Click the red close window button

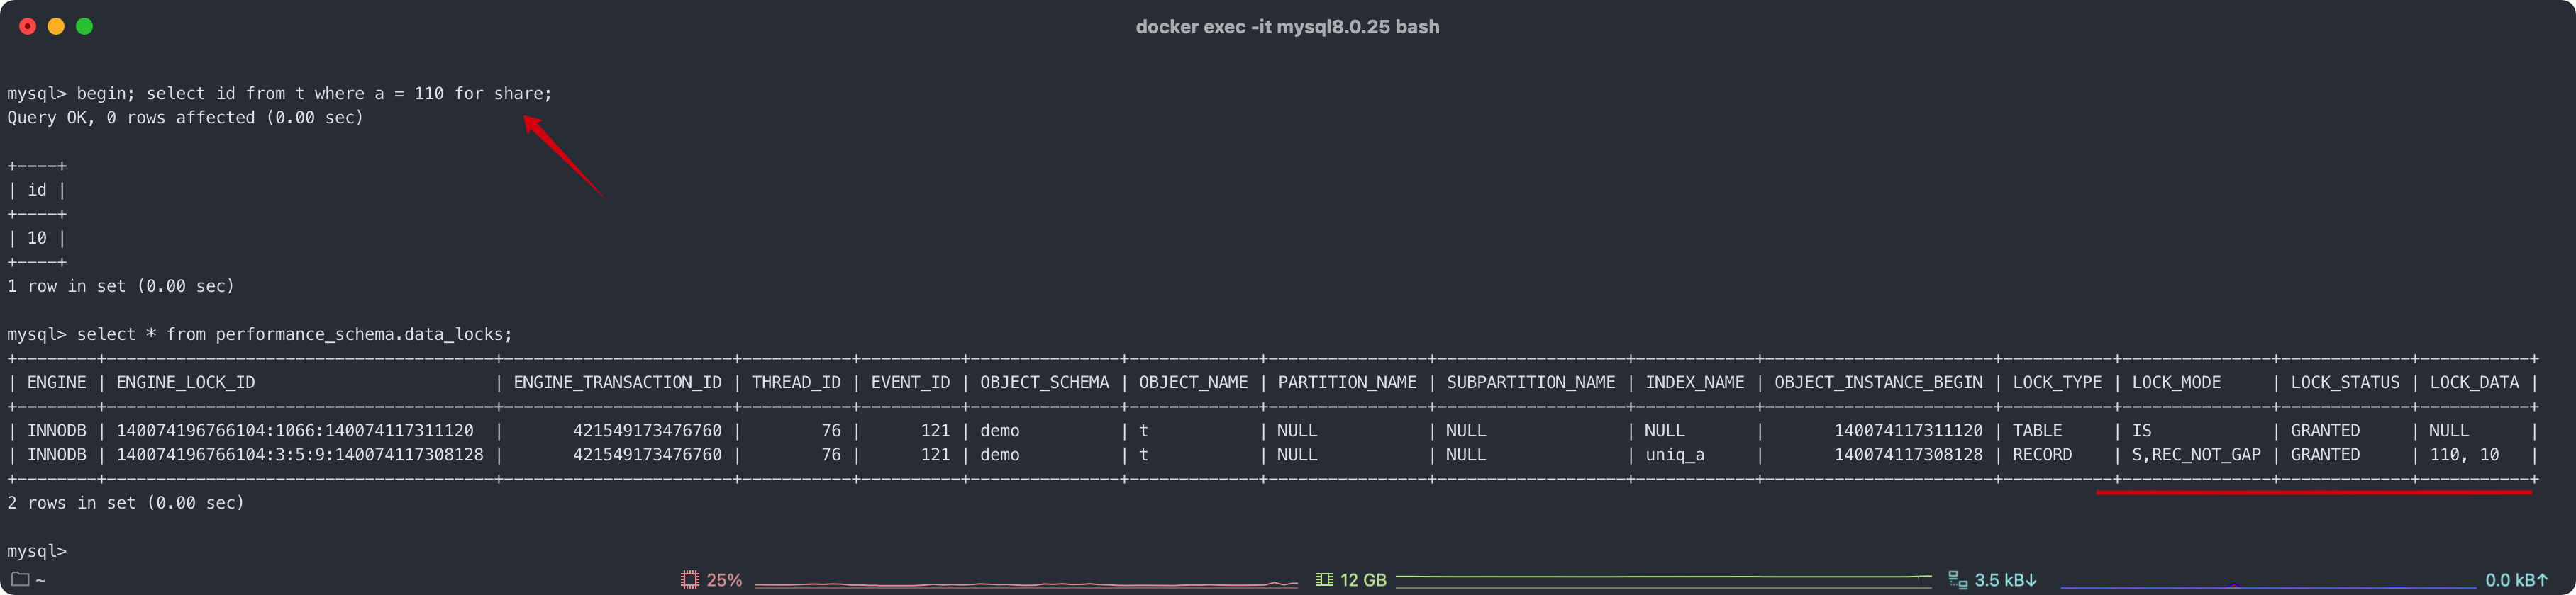(28, 27)
